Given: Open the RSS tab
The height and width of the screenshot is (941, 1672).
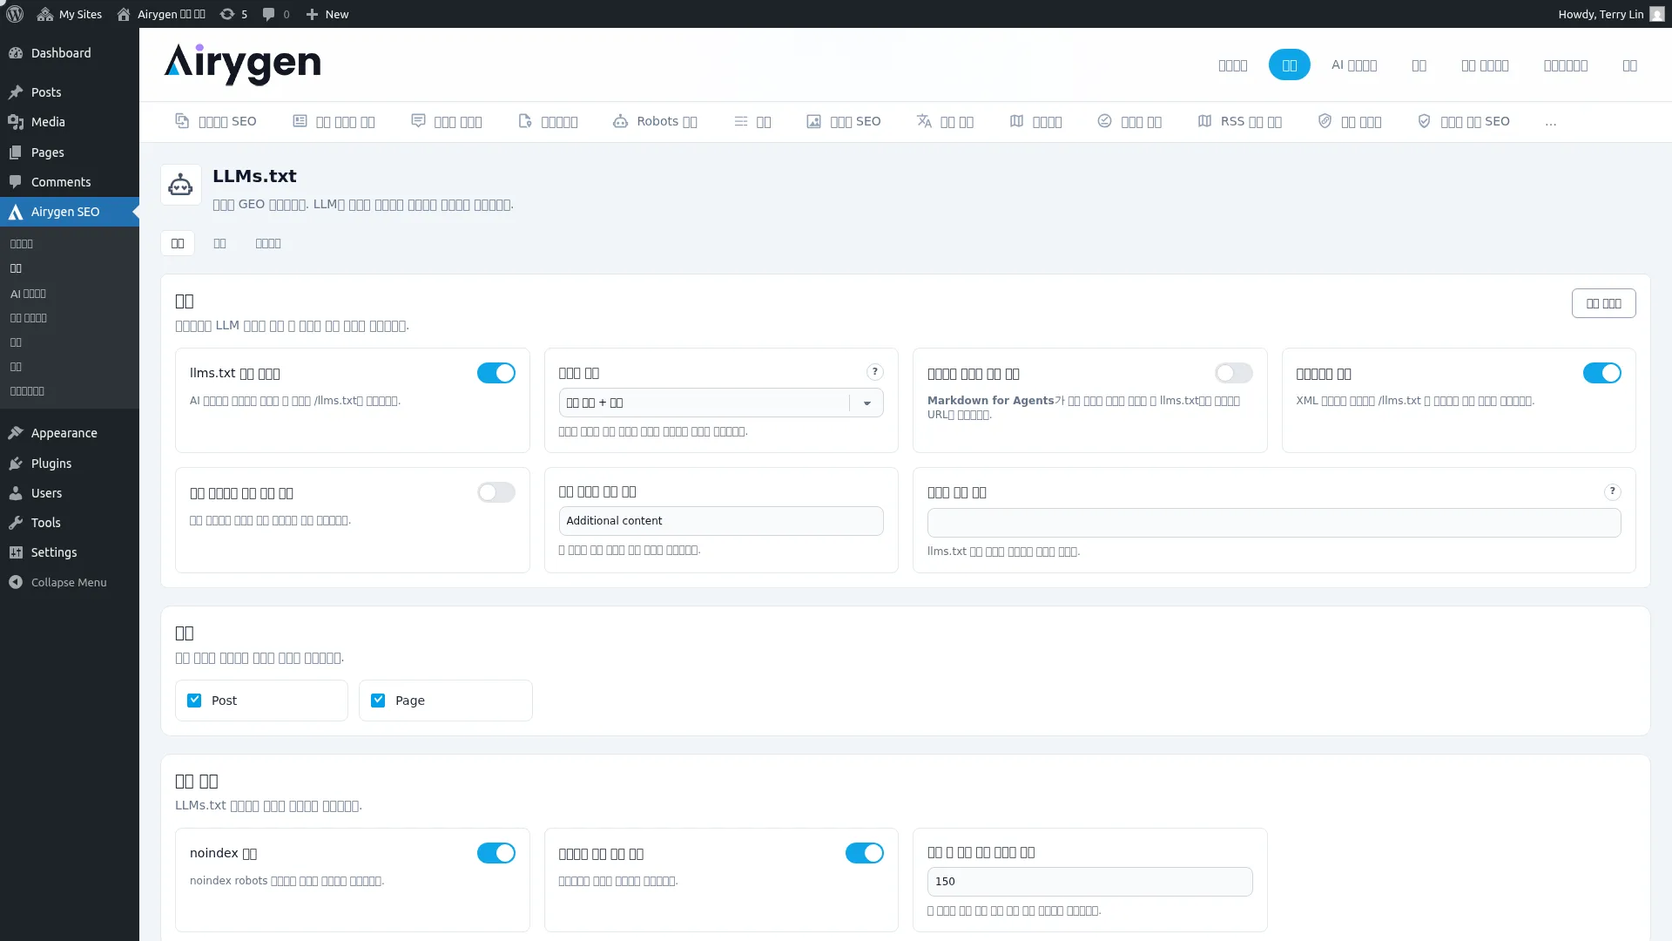Looking at the screenshot, I should click(x=1240, y=121).
